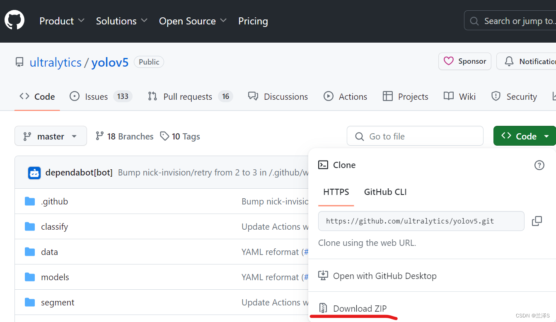Open the data folder

pyautogui.click(x=49, y=252)
